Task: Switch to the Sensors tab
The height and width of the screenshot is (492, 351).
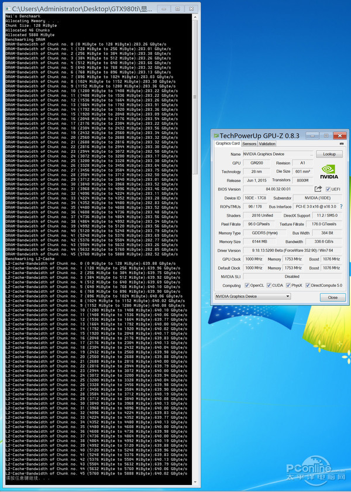Action: tap(249, 143)
